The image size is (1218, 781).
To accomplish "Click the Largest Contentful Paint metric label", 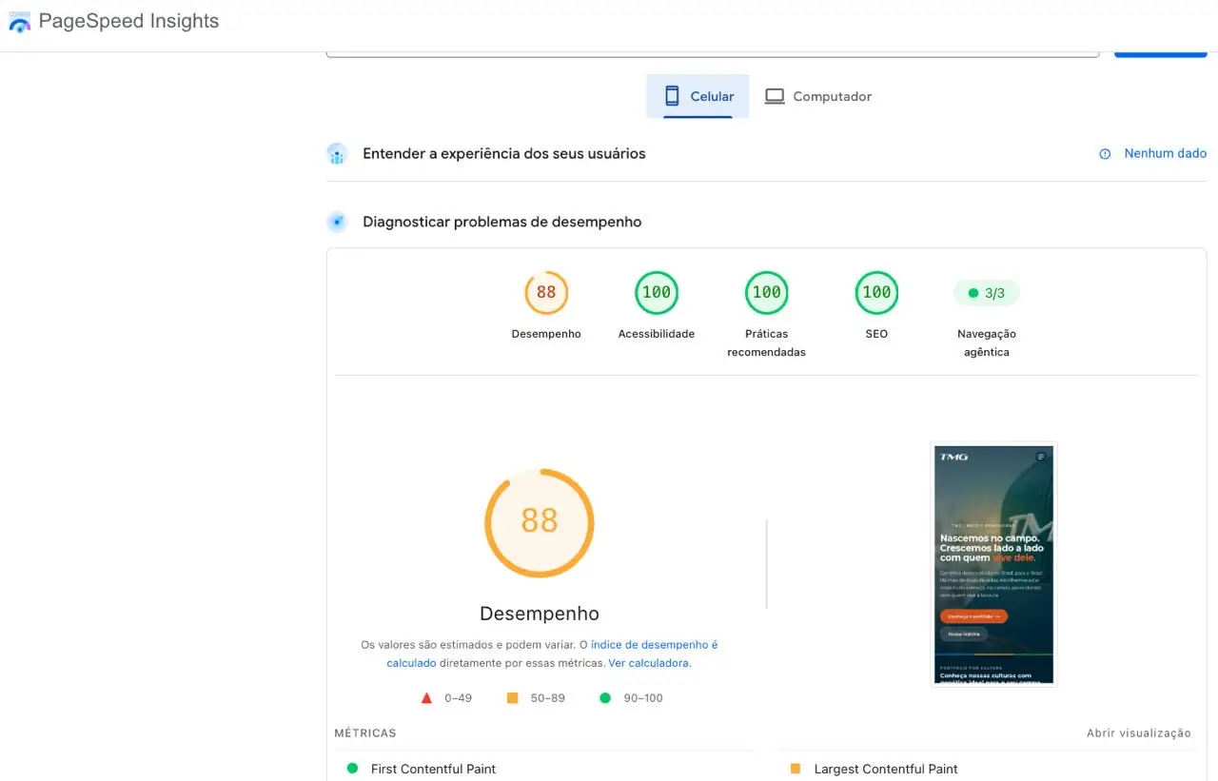I will (886, 769).
